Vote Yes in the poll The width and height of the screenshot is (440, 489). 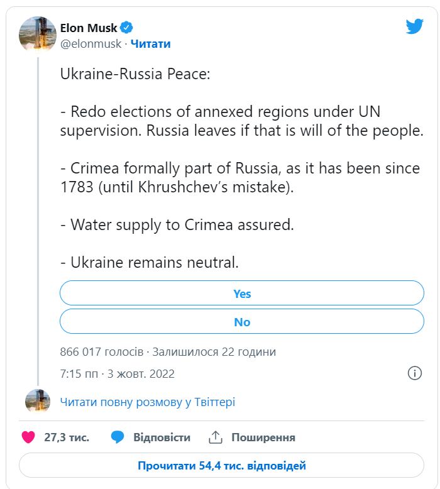click(241, 293)
